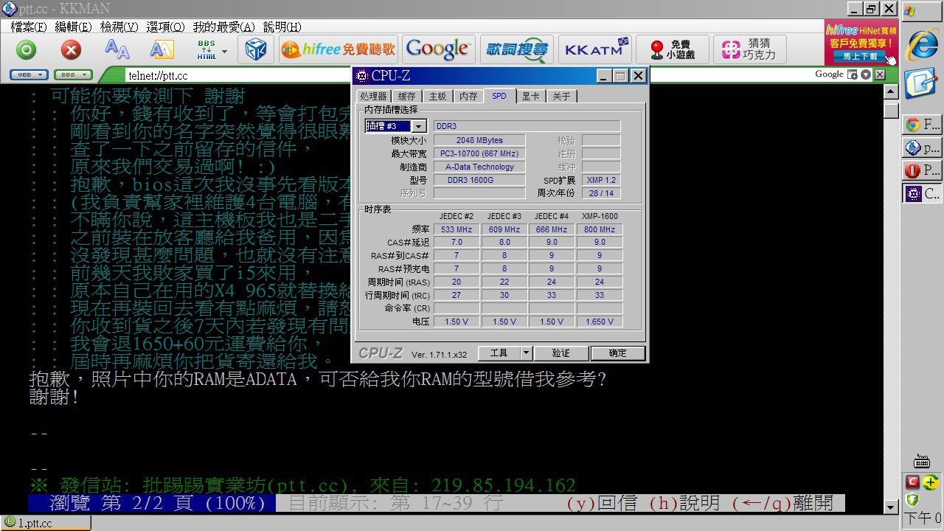Open the WEB dropdown selector

tap(29, 74)
